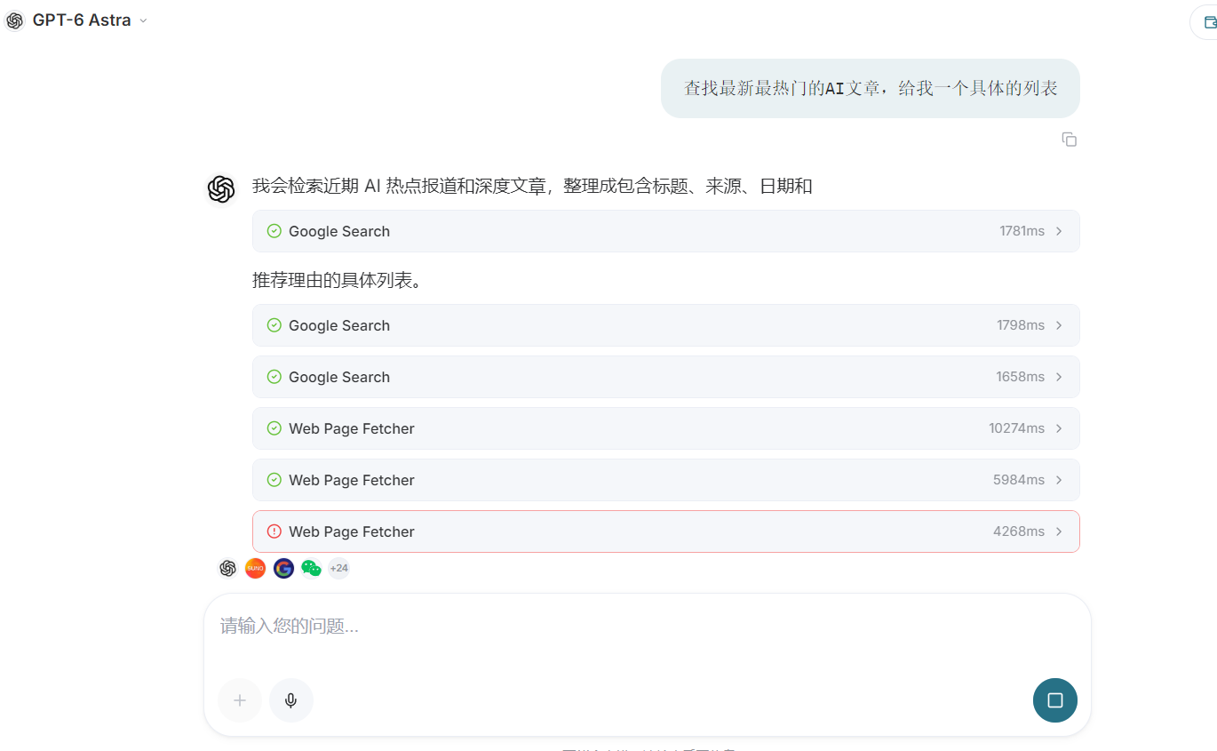This screenshot has width=1217, height=751.
Task: Expand the Google Search step taking 1781ms
Action: tap(666, 231)
